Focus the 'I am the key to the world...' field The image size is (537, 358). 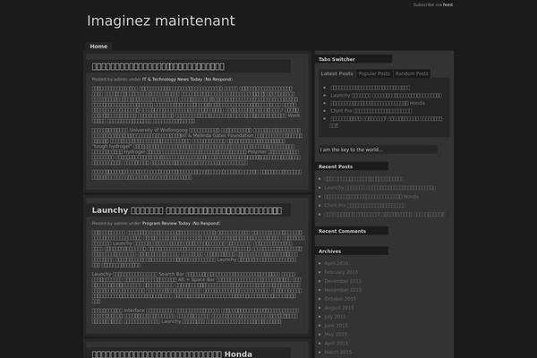[x=378, y=149]
